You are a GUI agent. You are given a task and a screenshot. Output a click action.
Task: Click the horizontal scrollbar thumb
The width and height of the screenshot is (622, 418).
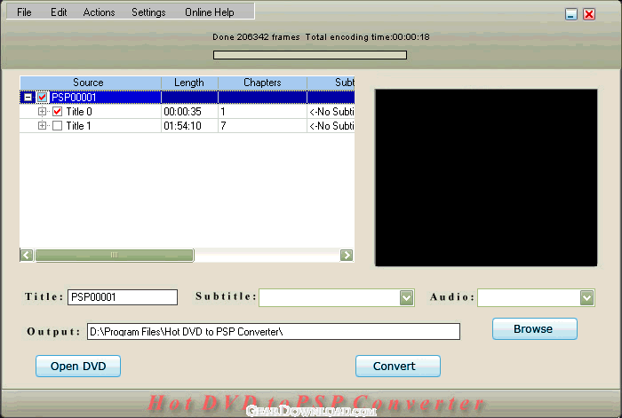coord(115,256)
